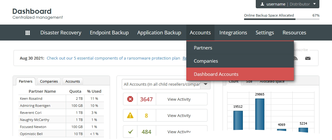
Task: Open Disaster Recovery menu
Action: click(61, 33)
